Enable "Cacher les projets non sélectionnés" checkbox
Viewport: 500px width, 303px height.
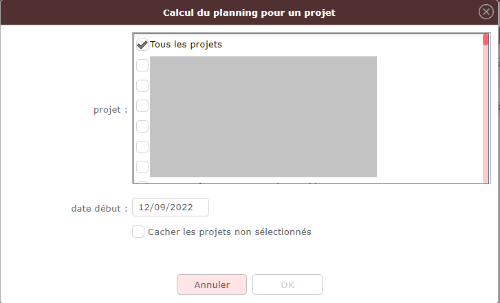pos(138,232)
